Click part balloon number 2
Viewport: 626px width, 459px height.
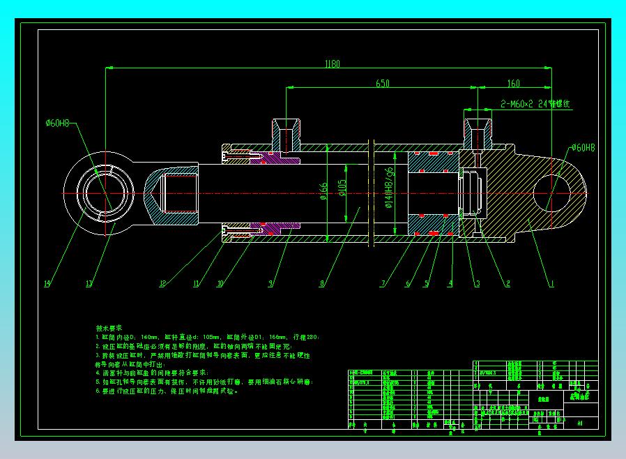click(507, 284)
